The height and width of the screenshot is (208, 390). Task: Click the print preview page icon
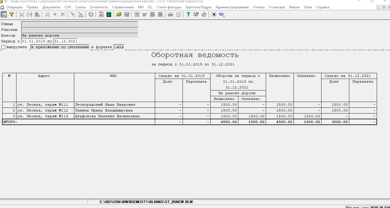178,14
